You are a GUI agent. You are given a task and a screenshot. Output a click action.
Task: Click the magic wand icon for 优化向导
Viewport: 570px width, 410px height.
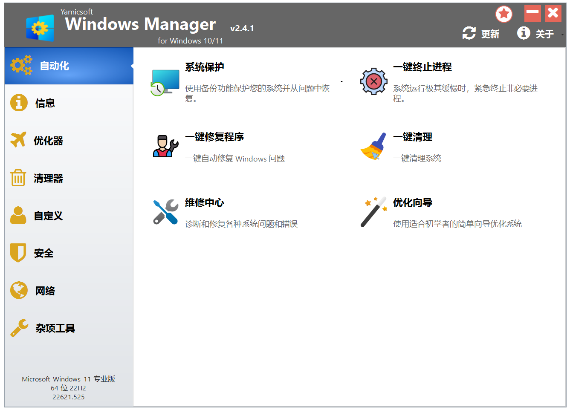(x=373, y=211)
